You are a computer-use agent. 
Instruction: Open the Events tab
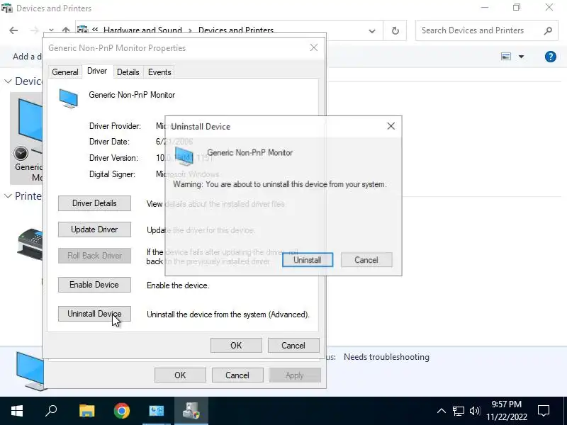pos(159,72)
